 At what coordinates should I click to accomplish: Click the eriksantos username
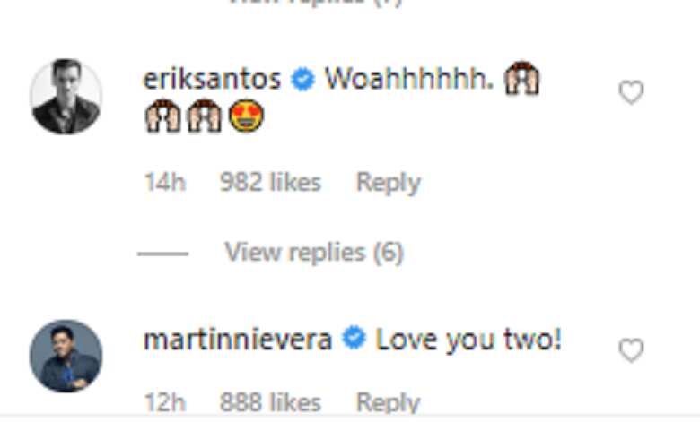pos(212,80)
